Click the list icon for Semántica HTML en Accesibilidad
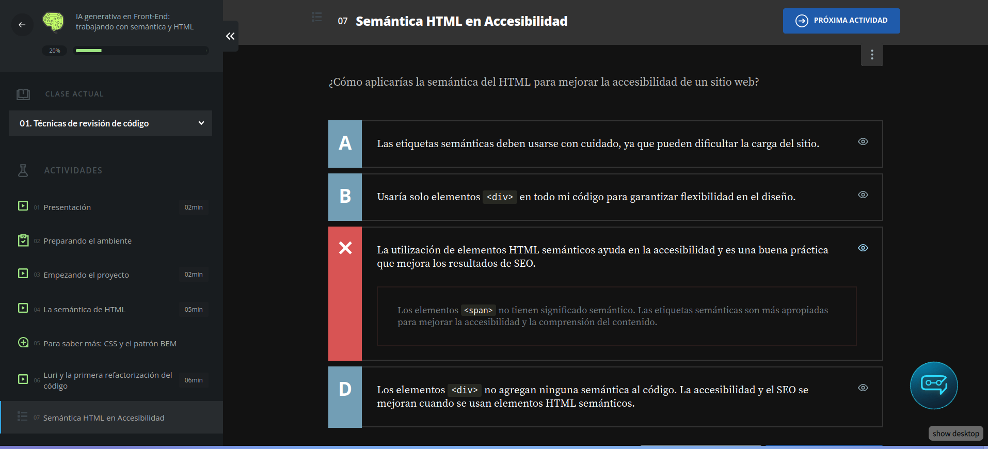988x449 pixels. point(23,416)
